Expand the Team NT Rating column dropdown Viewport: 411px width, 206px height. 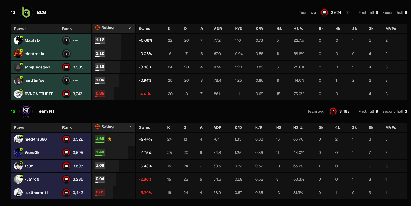tap(130, 127)
